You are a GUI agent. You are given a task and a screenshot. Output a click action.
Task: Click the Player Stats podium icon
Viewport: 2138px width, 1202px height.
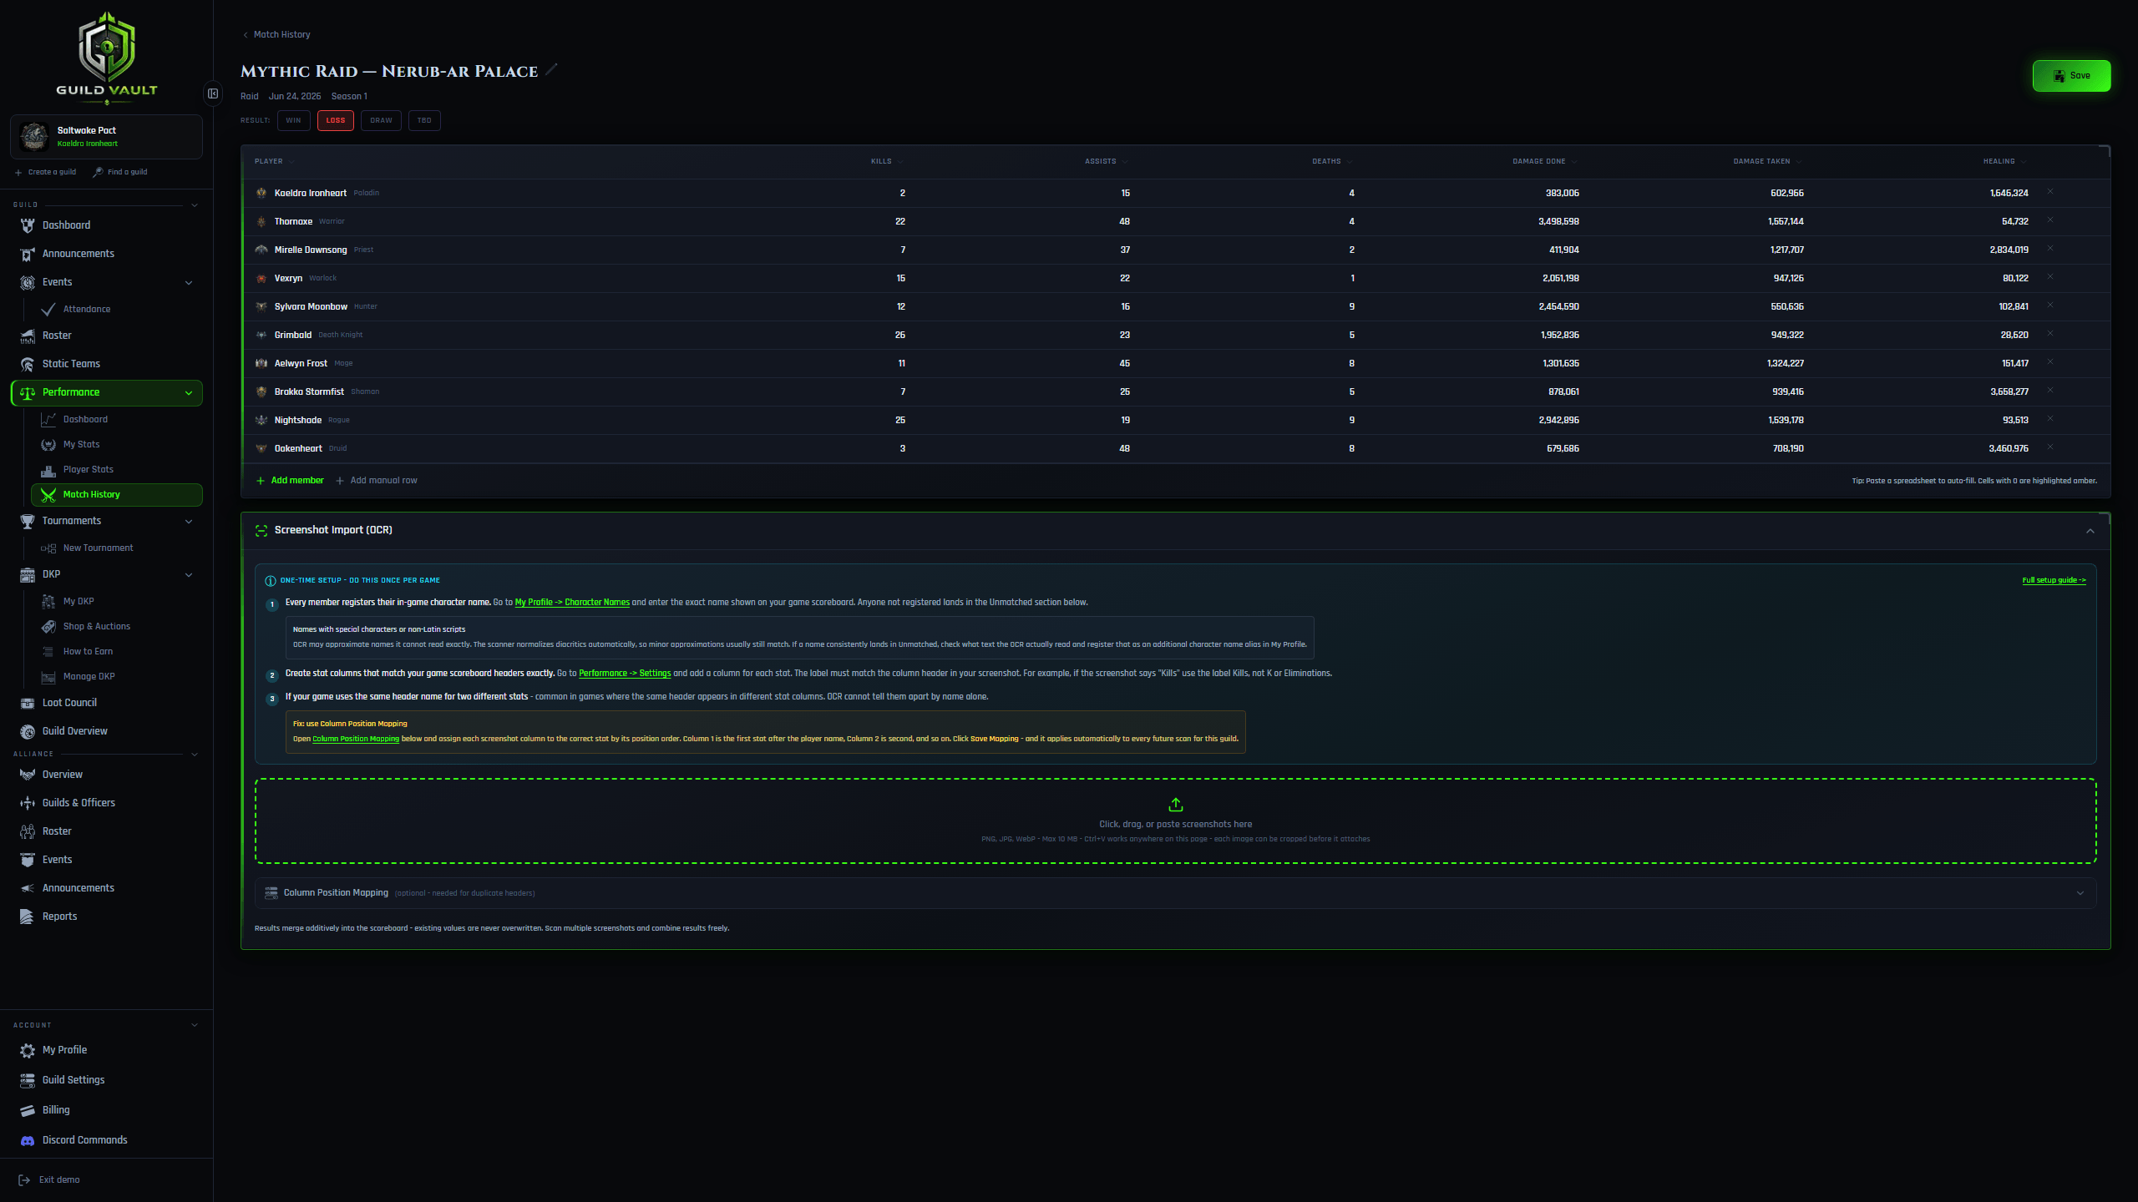pos(48,469)
